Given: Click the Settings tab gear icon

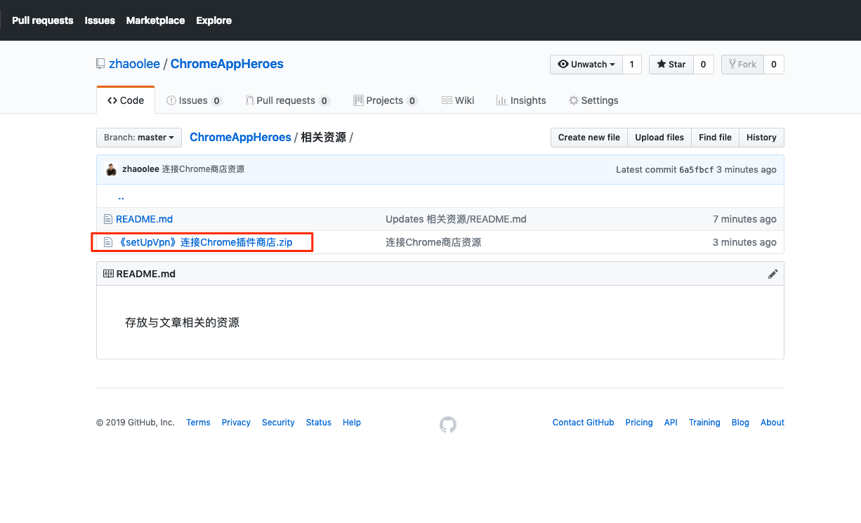Looking at the screenshot, I should point(574,100).
